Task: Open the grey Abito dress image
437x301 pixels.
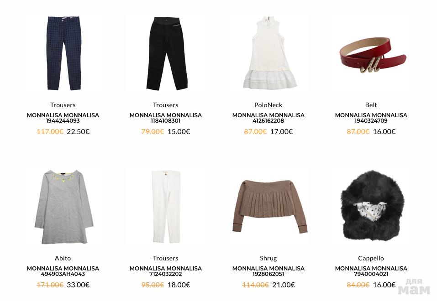Action: 64,207
